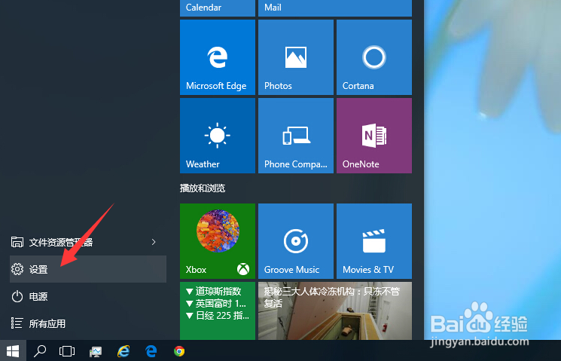Open the Groove Music tile

click(x=296, y=241)
